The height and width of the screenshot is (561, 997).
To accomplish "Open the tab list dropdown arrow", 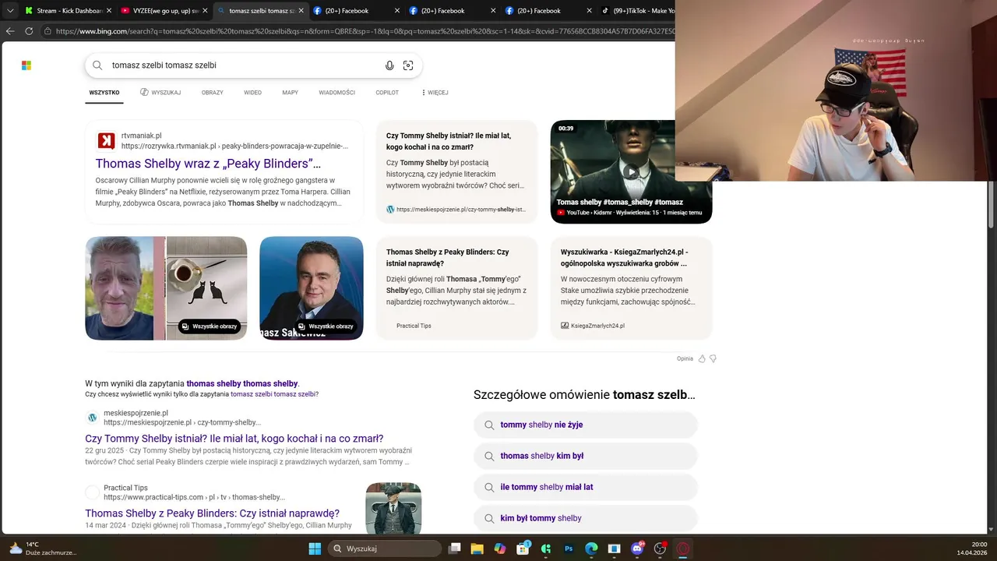I will pyautogui.click(x=10, y=11).
